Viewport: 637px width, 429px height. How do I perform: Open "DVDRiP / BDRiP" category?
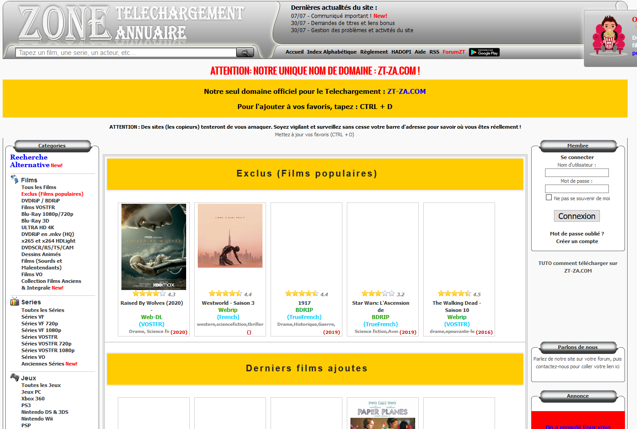pos(41,201)
